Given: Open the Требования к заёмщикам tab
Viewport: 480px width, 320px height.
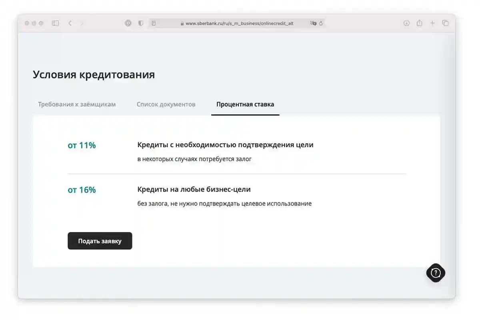Looking at the screenshot, I should click(x=76, y=104).
